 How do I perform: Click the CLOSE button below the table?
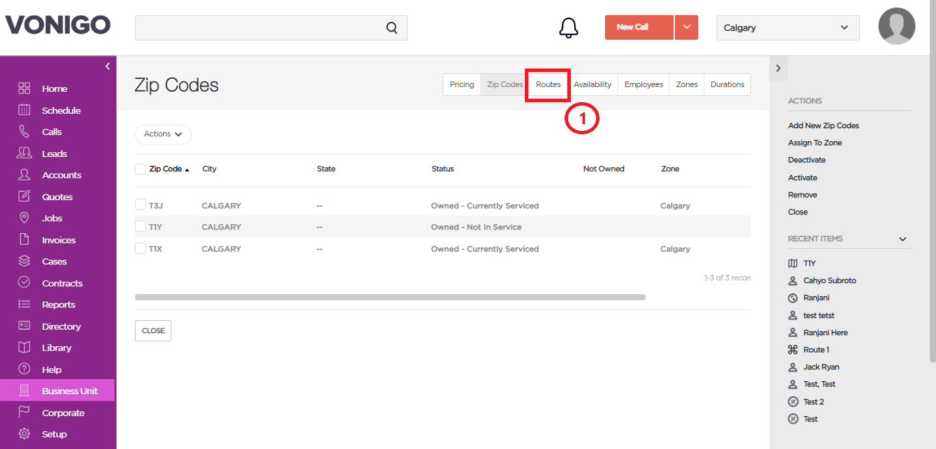(x=153, y=330)
